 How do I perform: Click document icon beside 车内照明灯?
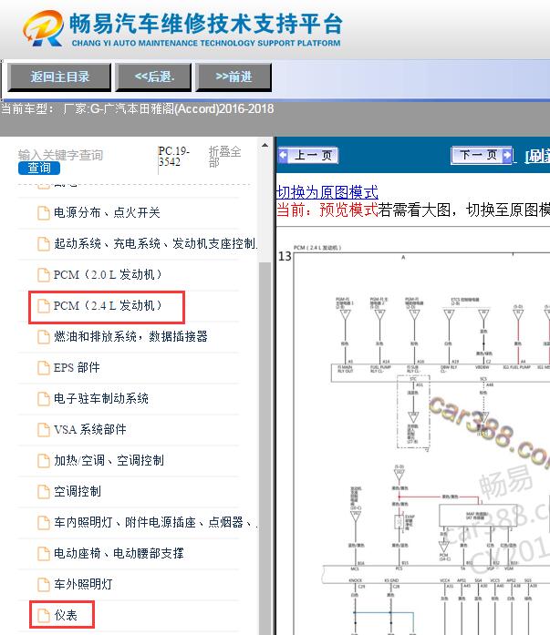tap(44, 523)
